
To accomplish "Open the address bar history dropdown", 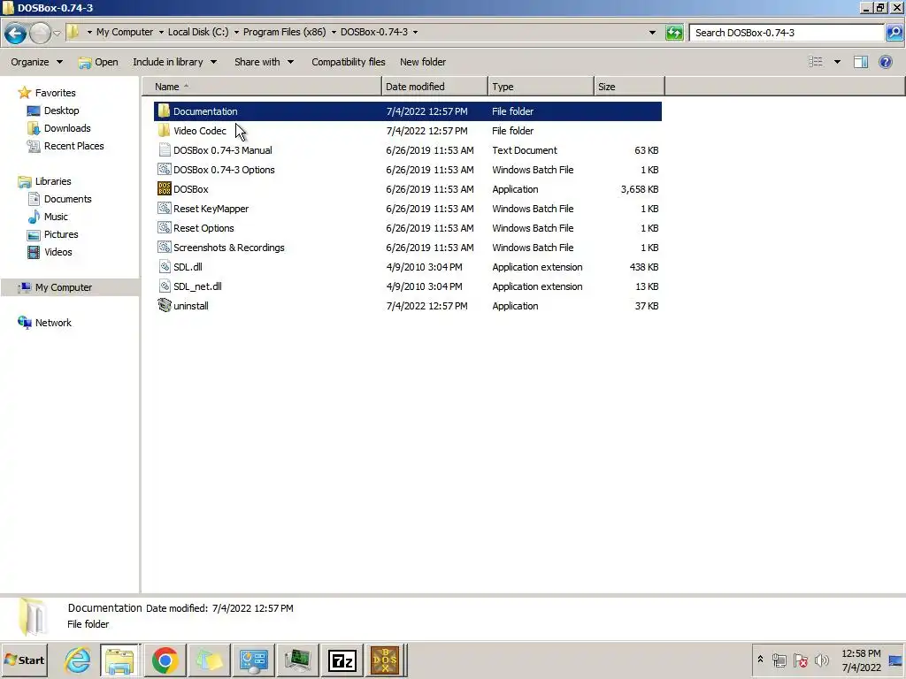I will click(652, 33).
